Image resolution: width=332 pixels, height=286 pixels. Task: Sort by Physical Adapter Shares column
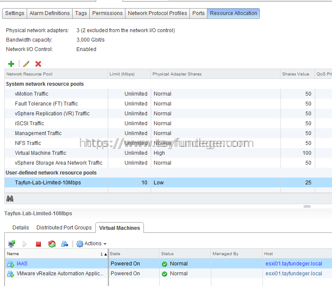(215, 74)
